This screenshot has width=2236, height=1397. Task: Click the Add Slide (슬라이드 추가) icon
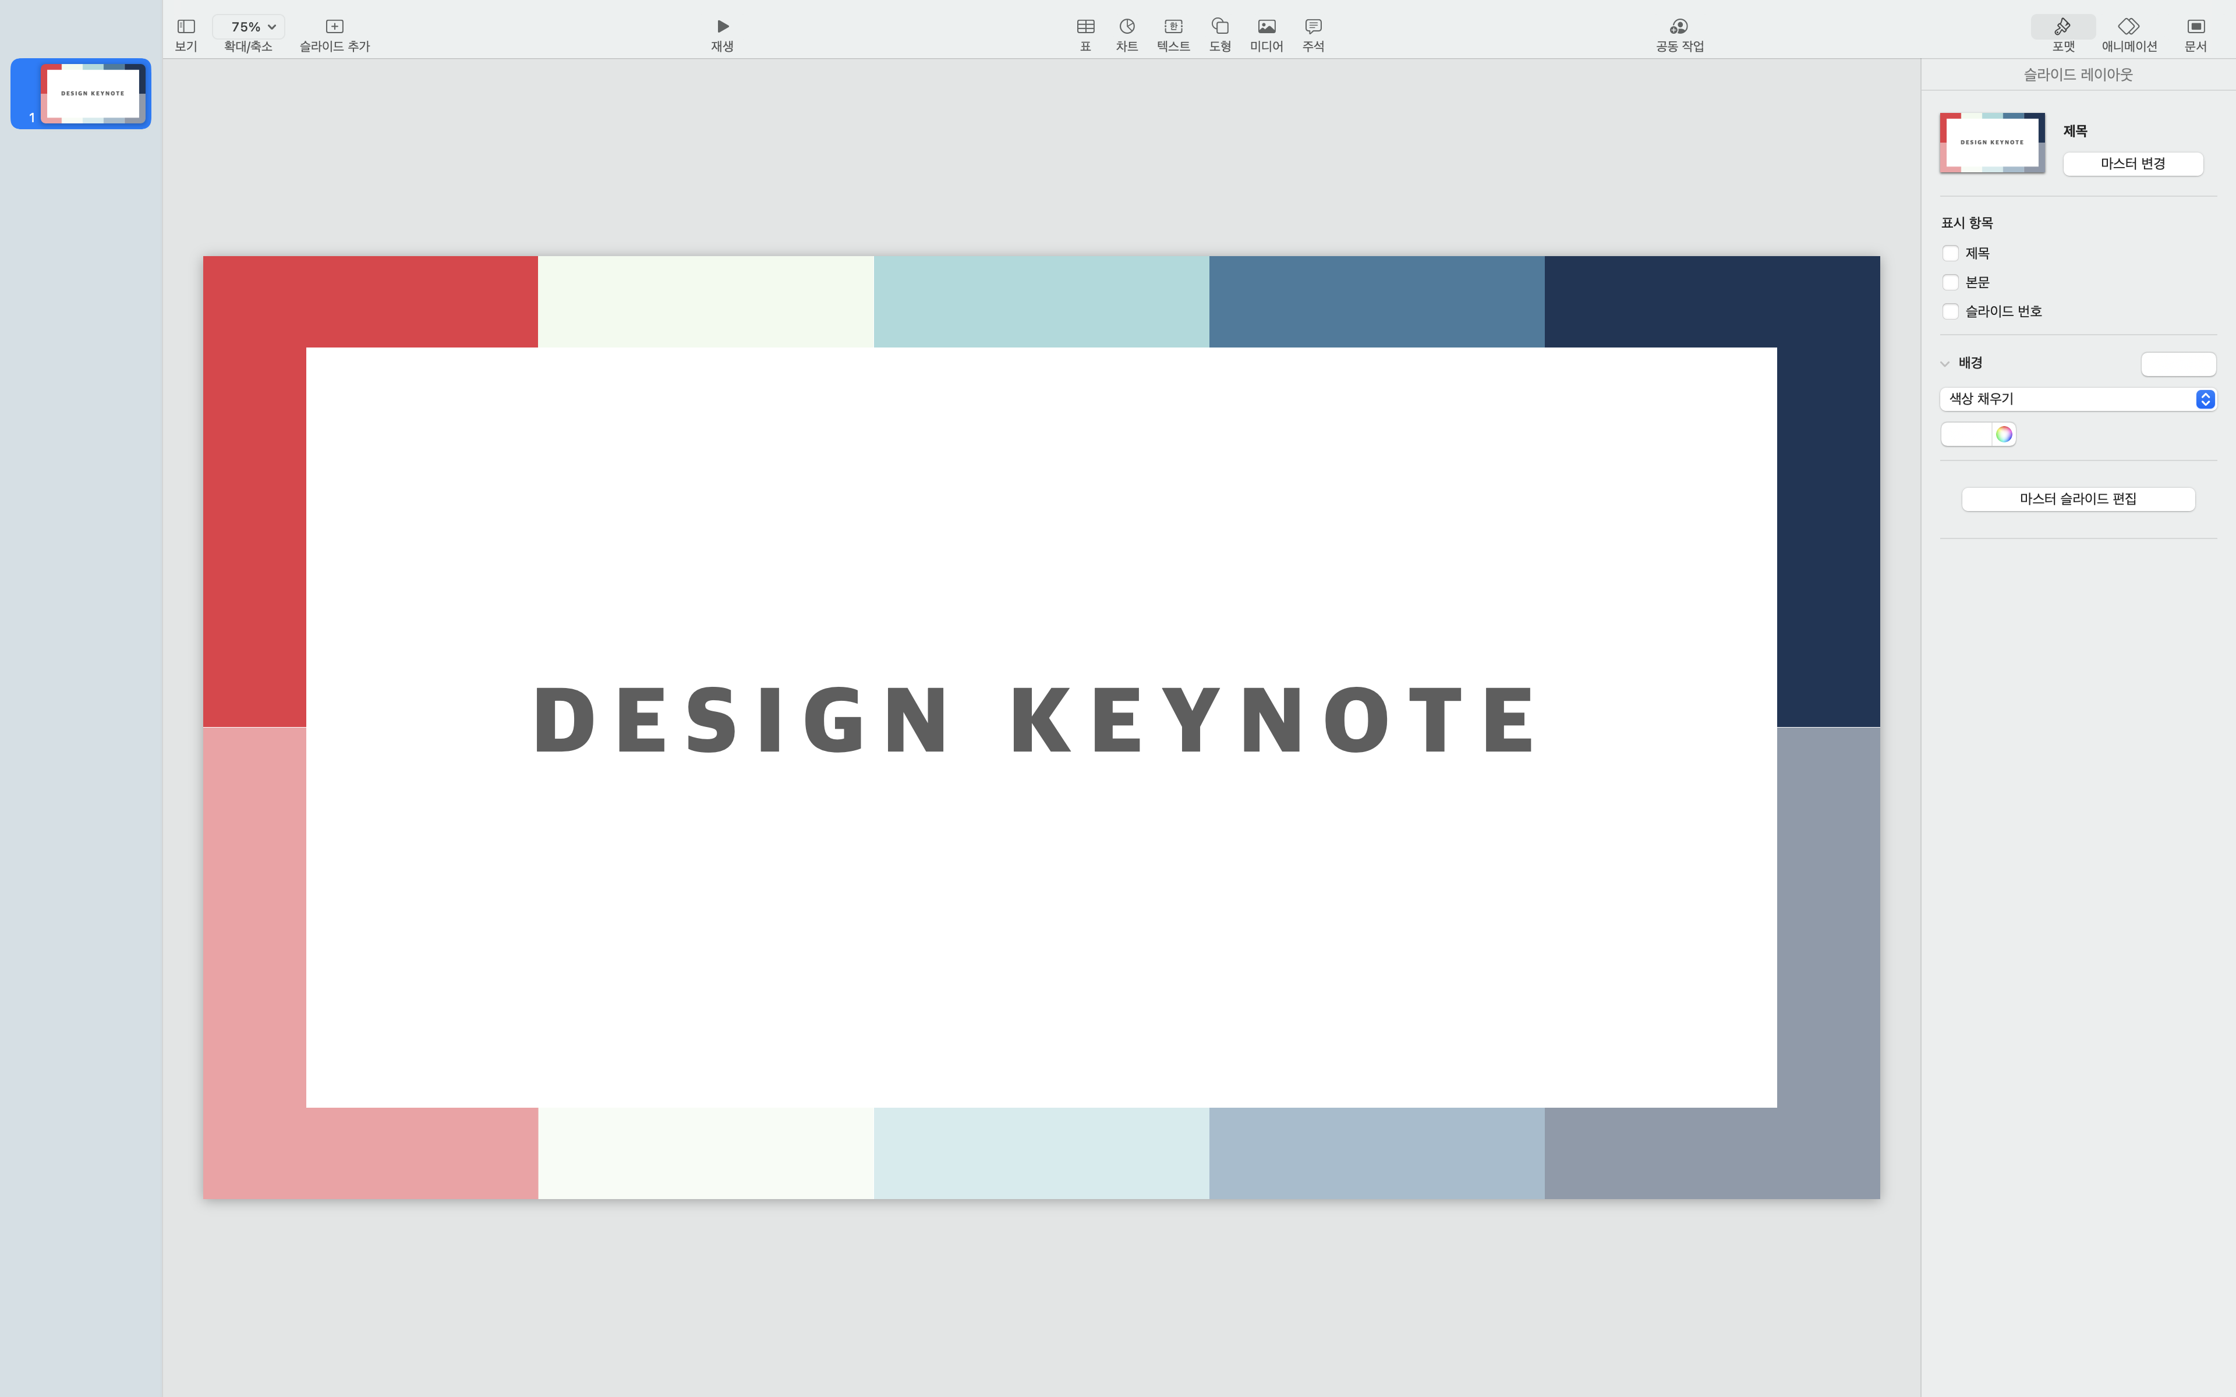click(334, 27)
